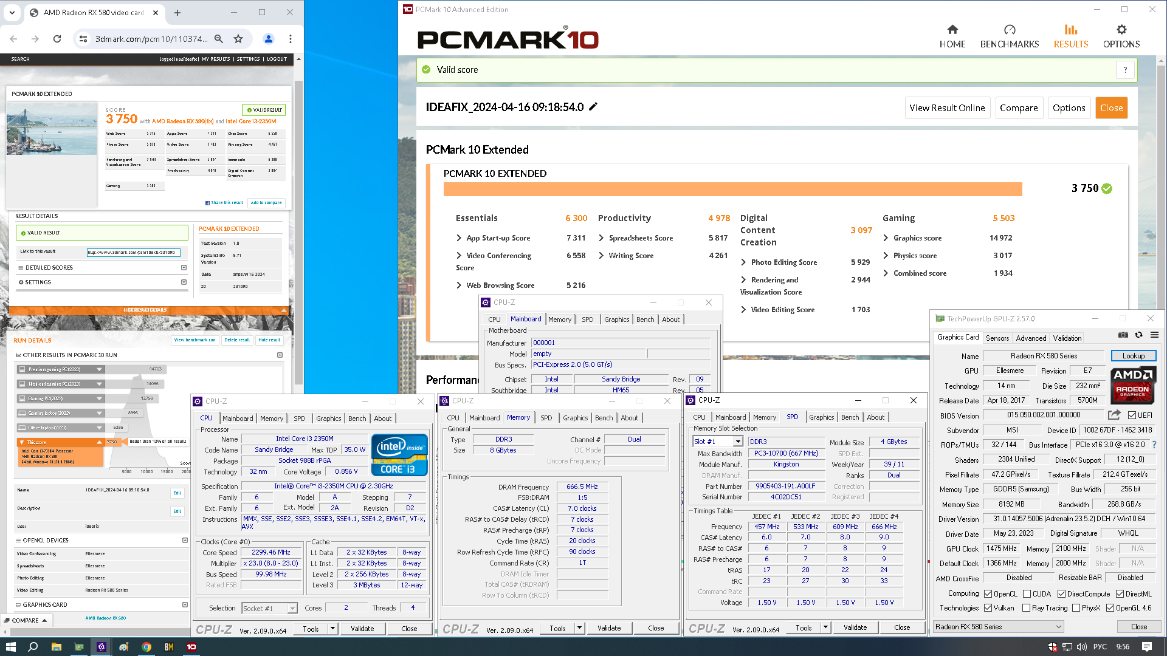Switch to PCMark 10 in taskbar
This screenshot has width=1167, height=656.
(191, 647)
